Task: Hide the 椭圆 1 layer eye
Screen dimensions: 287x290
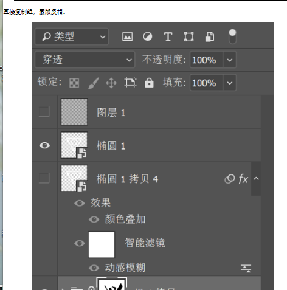Action: (x=44, y=145)
